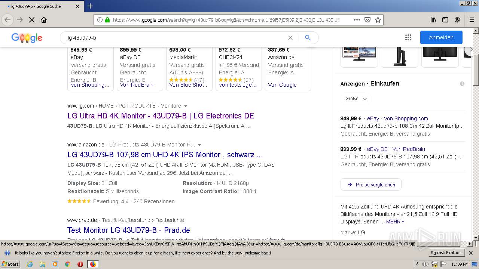Clear the Google search box
Image resolution: width=479 pixels, height=269 pixels.
pos(290,38)
